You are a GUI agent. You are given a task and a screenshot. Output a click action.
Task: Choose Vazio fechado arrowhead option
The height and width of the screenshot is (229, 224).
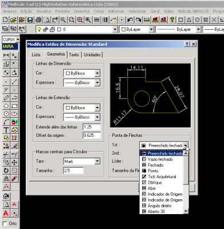162,159
